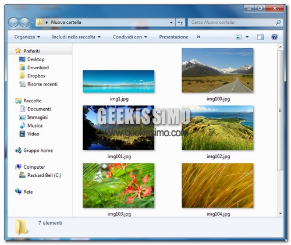Click the file list scrollbar down arrow

point(281,214)
